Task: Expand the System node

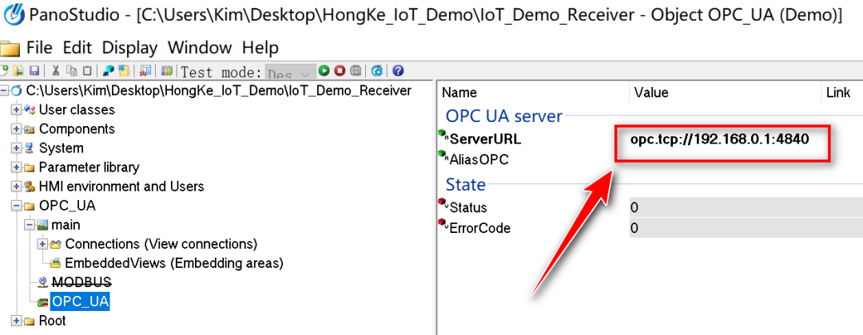Action: [x=17, y=148]
